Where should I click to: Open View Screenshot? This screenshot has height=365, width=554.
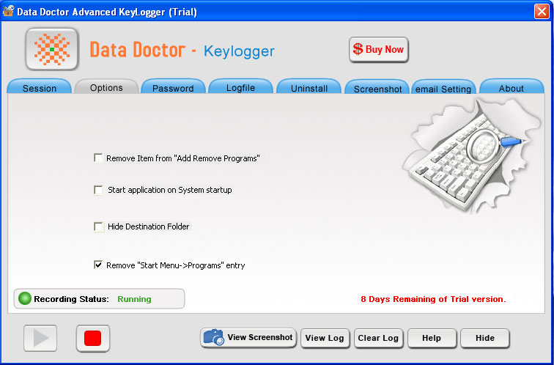click(x=248, y=337)
